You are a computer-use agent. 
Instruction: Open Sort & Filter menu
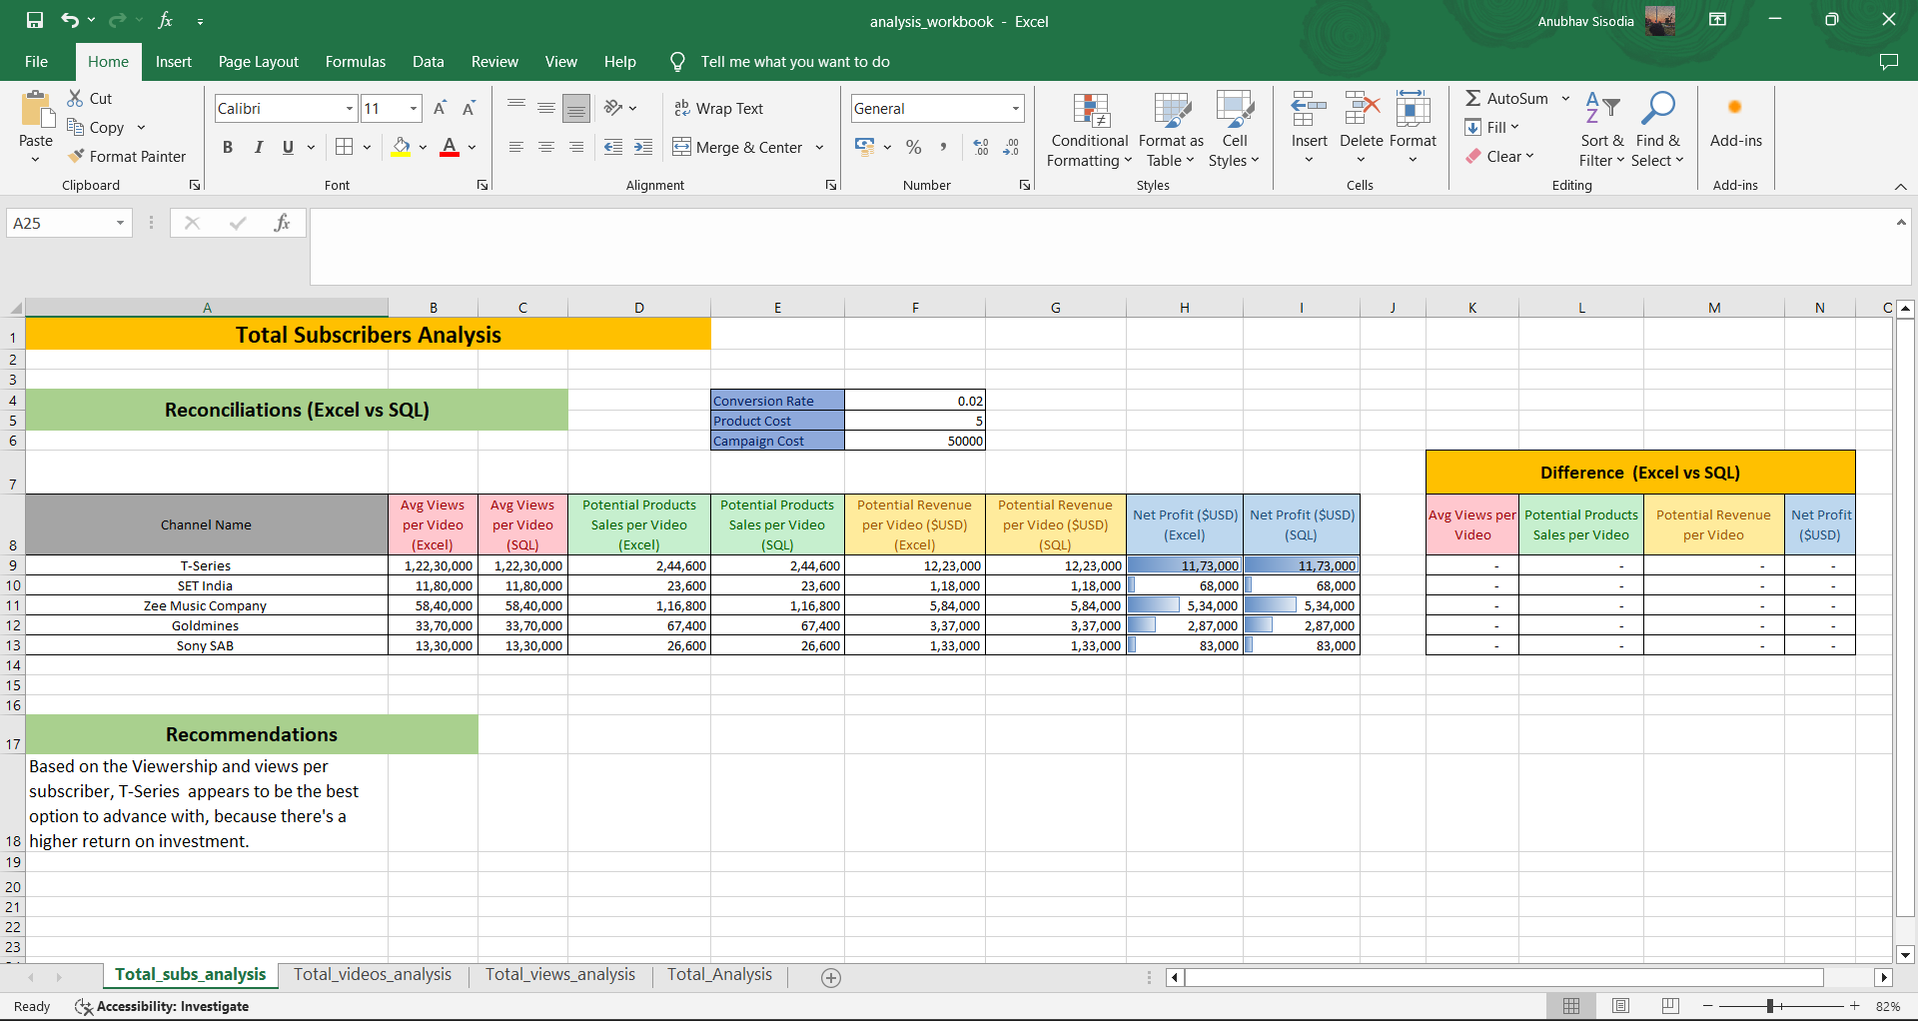1602,130
